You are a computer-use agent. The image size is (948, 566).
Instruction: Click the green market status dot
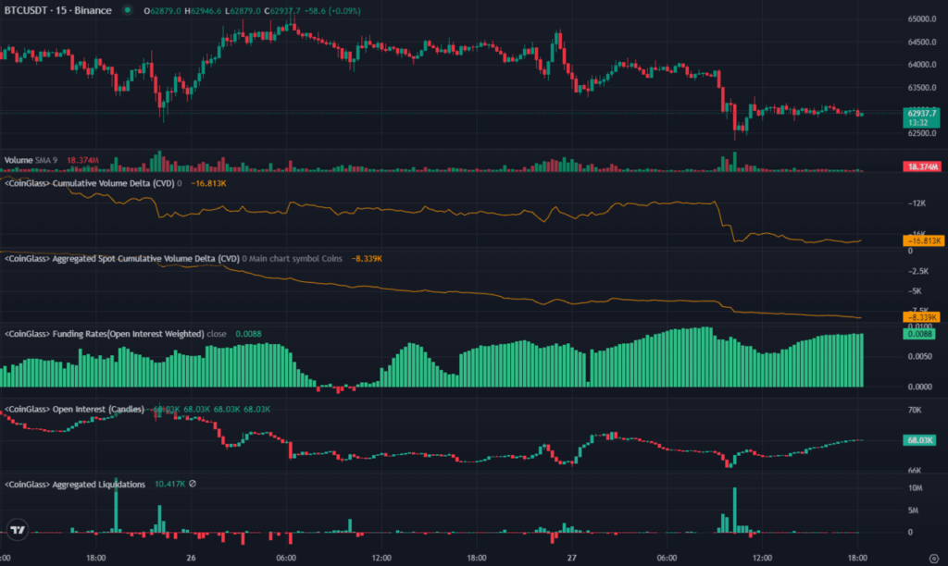[x=127, y=10]
